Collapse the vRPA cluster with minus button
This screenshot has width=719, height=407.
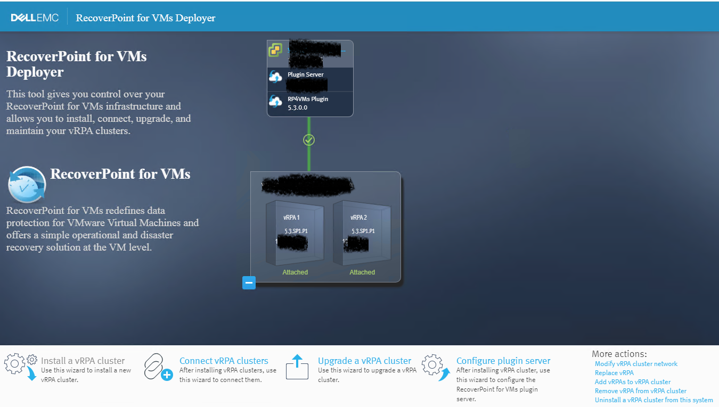(249, 283)
